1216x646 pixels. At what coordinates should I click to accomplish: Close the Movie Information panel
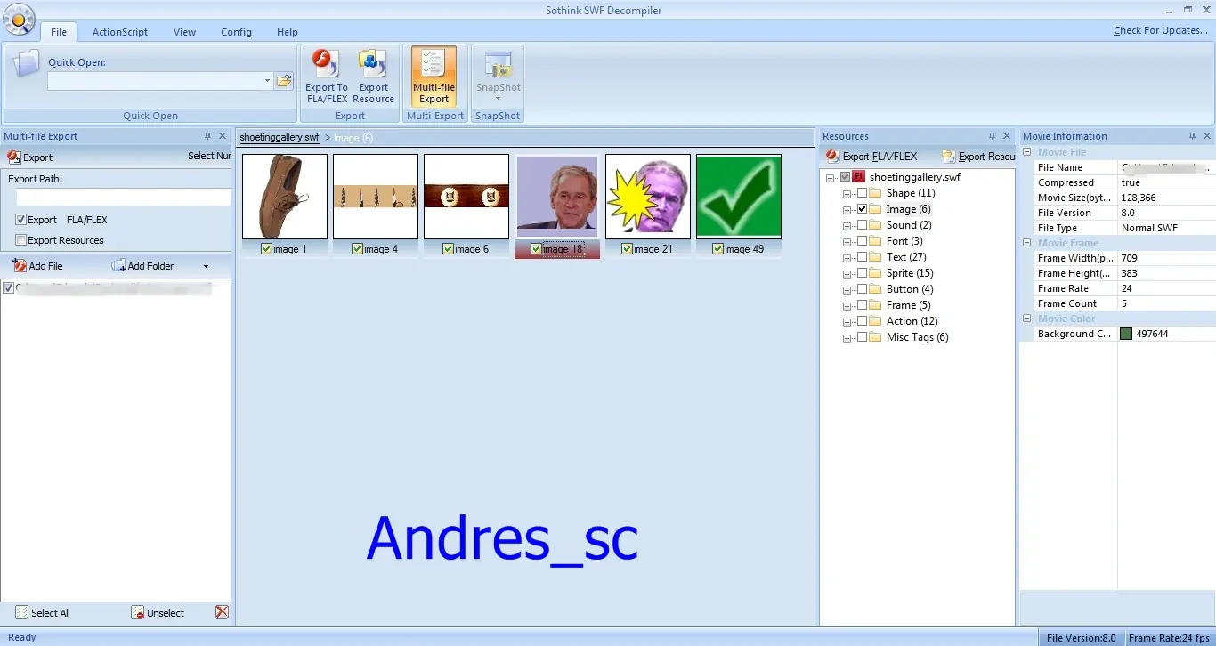point(1207,136)
